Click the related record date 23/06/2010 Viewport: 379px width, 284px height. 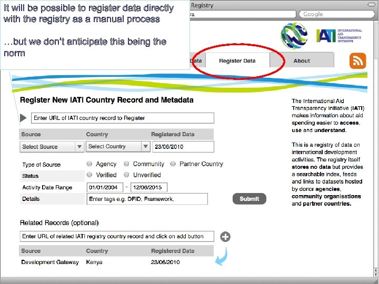coord(165,262)
